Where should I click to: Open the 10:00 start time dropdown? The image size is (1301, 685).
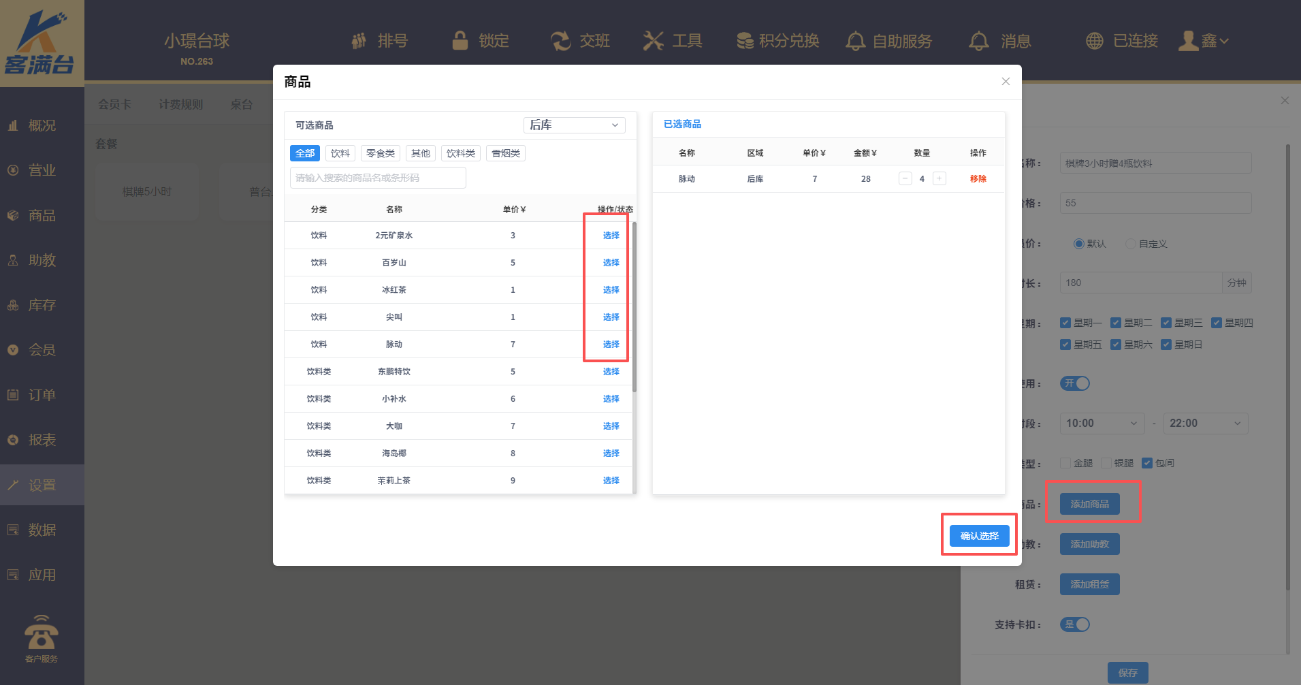point(1101,424)
